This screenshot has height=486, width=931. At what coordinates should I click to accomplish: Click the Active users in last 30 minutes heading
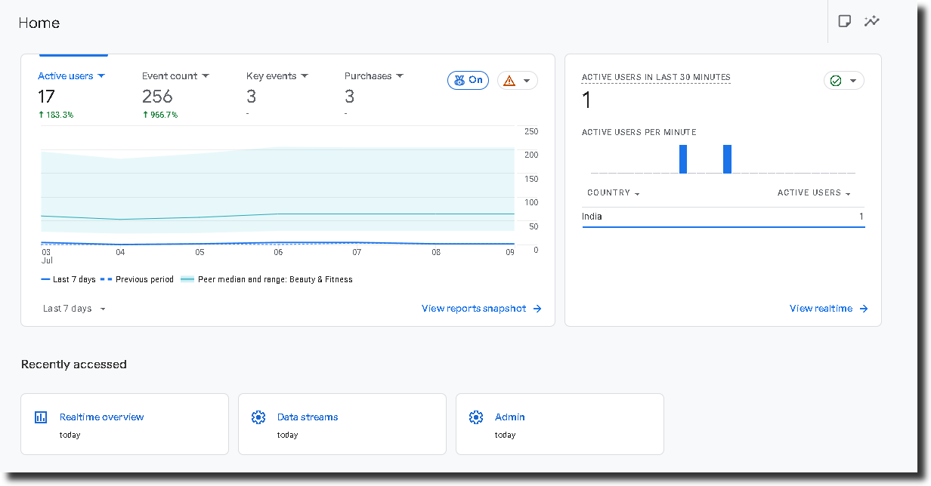pyautogui.click(x=656, y=78)
